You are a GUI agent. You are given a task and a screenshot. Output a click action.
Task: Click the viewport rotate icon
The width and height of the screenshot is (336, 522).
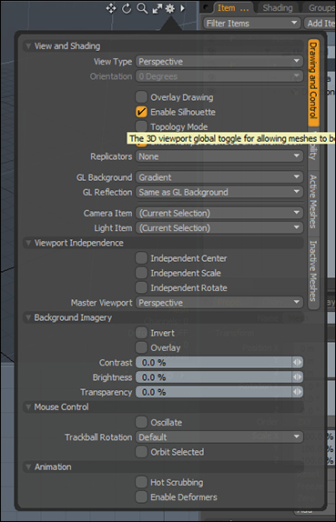click(127, 9)
